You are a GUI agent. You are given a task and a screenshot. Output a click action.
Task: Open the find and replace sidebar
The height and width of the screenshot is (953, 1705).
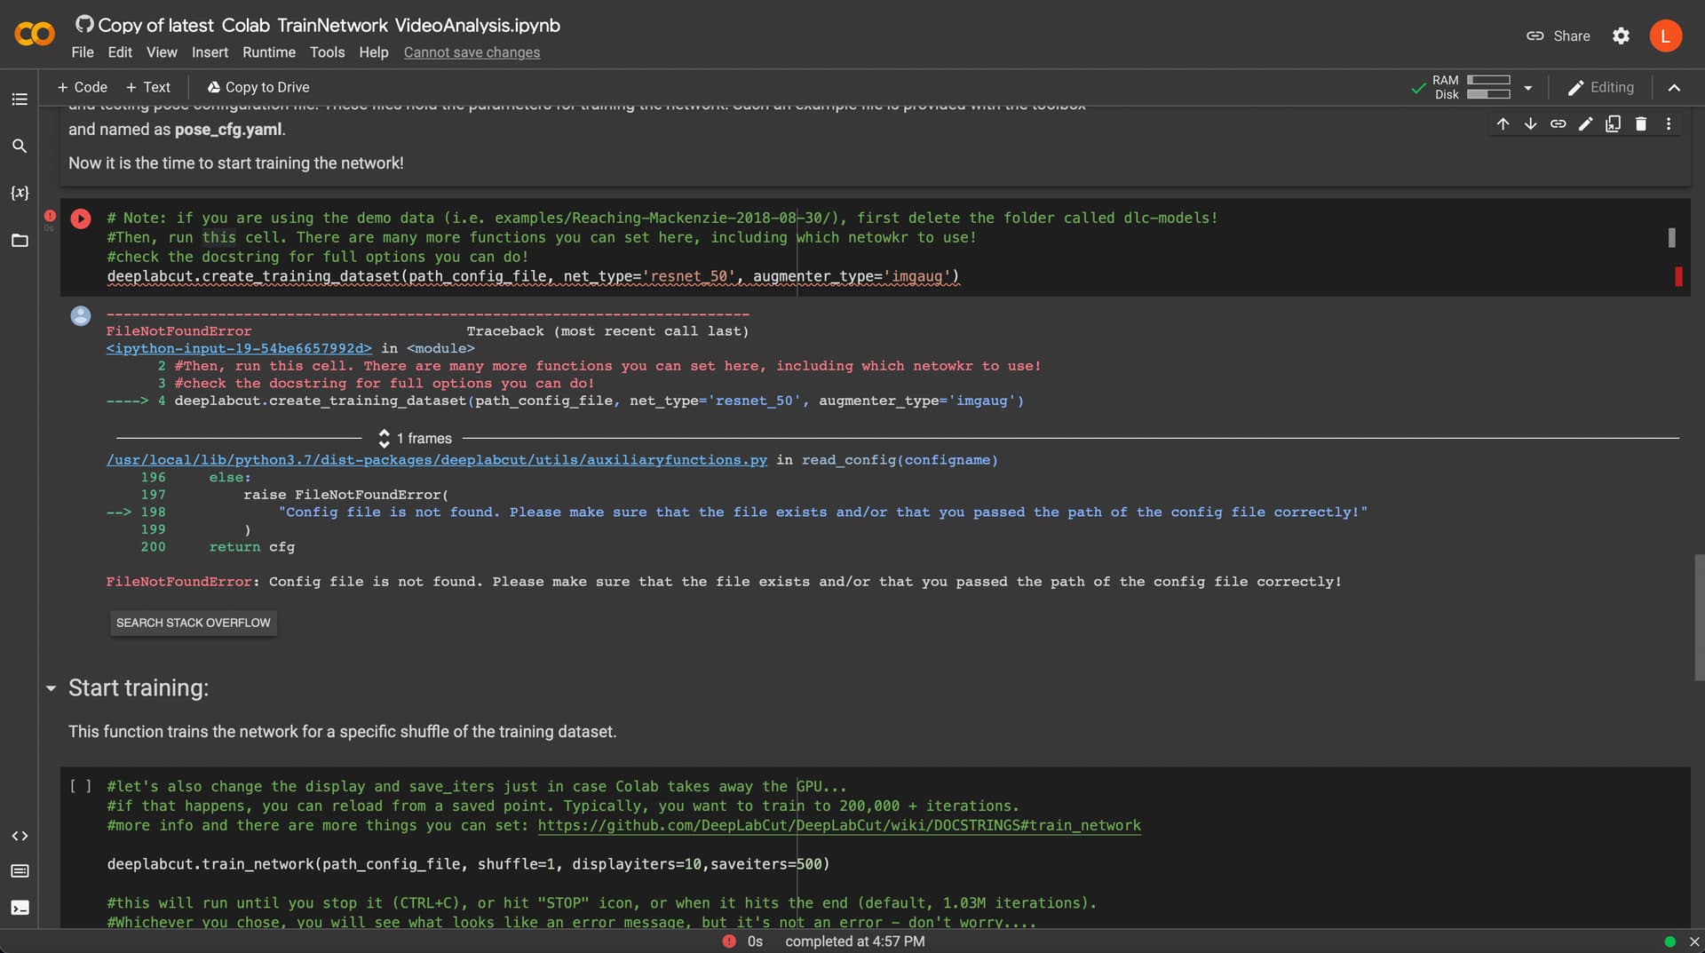(x=20, y=146)
